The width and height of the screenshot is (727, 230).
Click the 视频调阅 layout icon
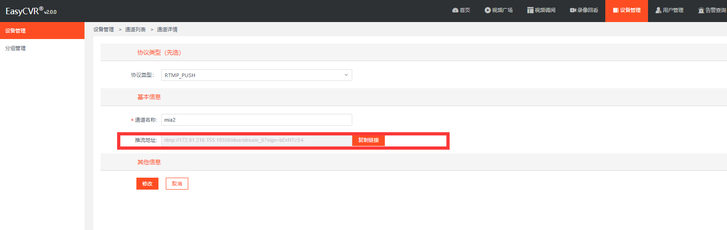click(x=530, y=10)
